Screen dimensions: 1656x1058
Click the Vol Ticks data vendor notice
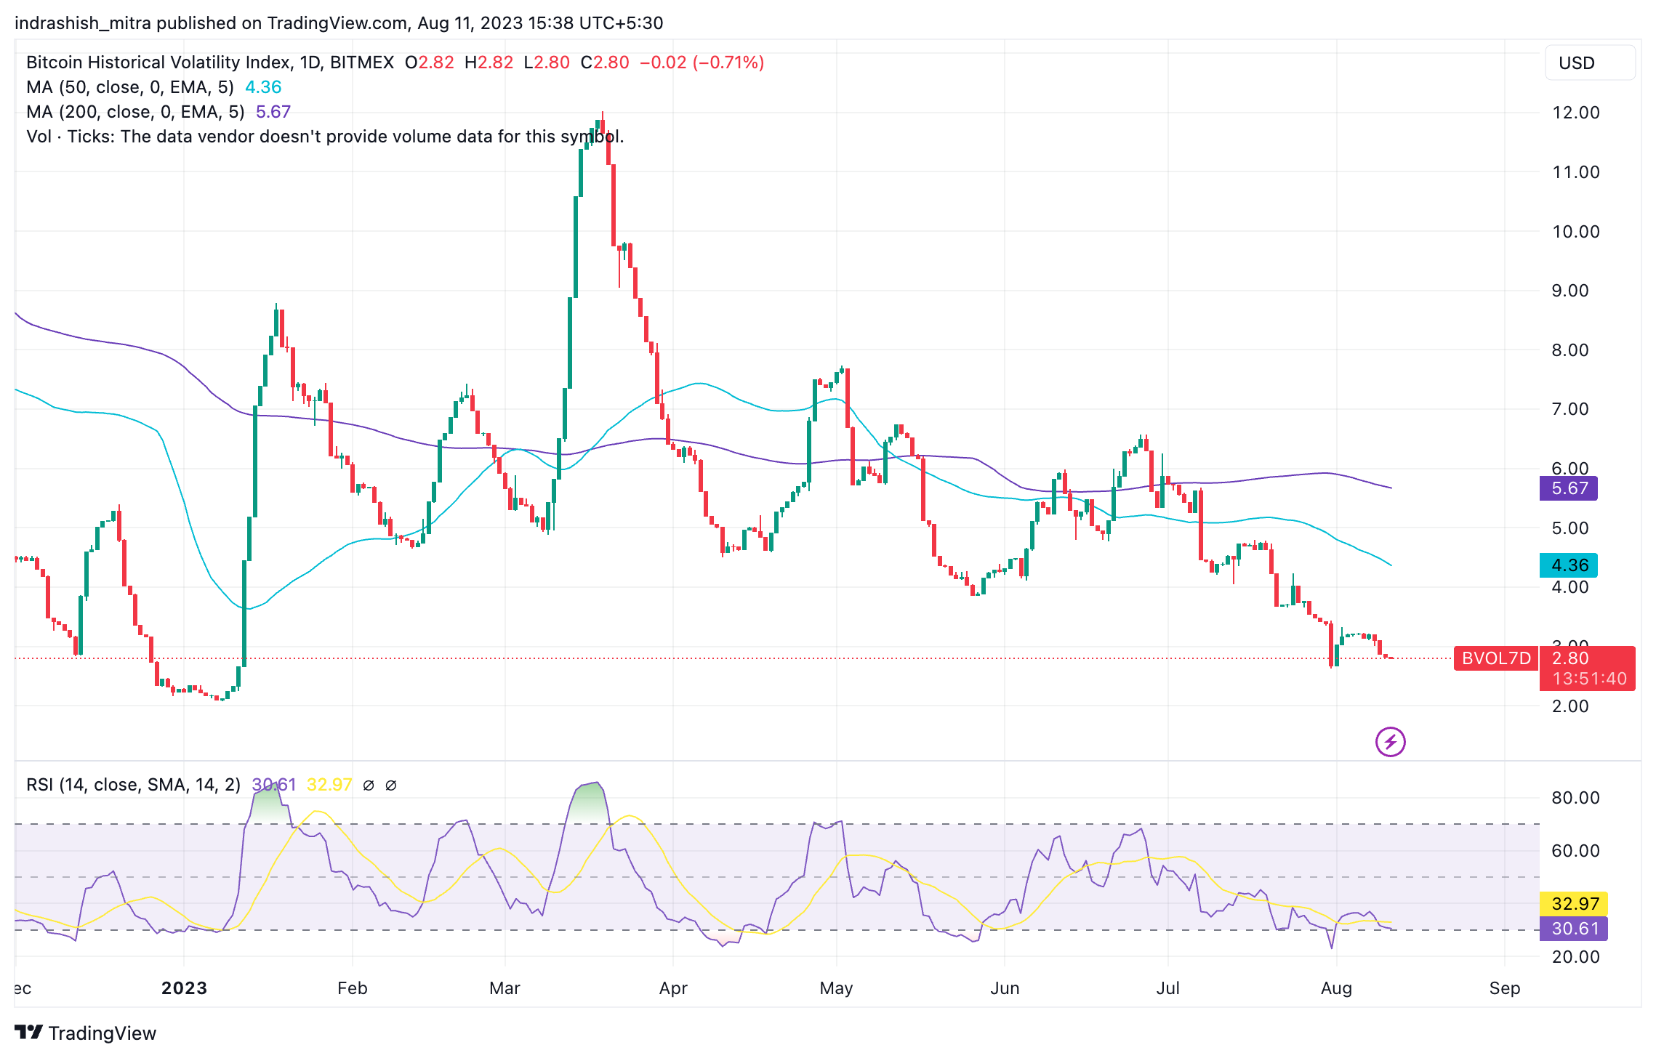coord(325,137)
